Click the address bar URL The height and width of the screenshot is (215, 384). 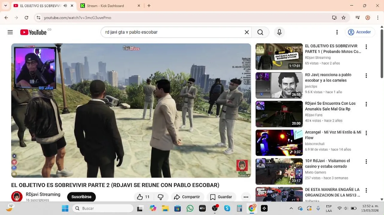coord(77,18)
